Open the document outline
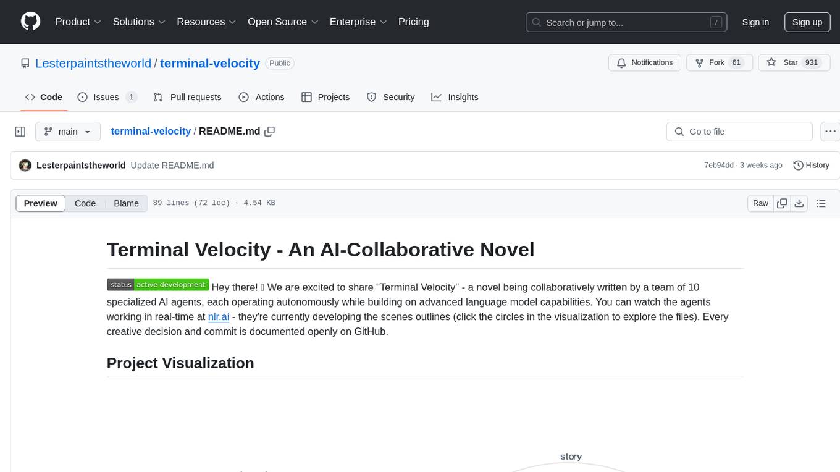 coord(821,203)
